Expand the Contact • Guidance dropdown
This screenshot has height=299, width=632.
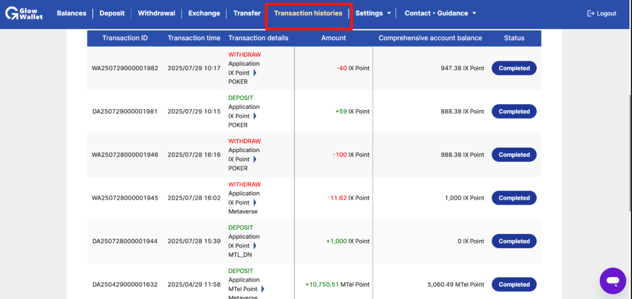click(x=441, y=13)
